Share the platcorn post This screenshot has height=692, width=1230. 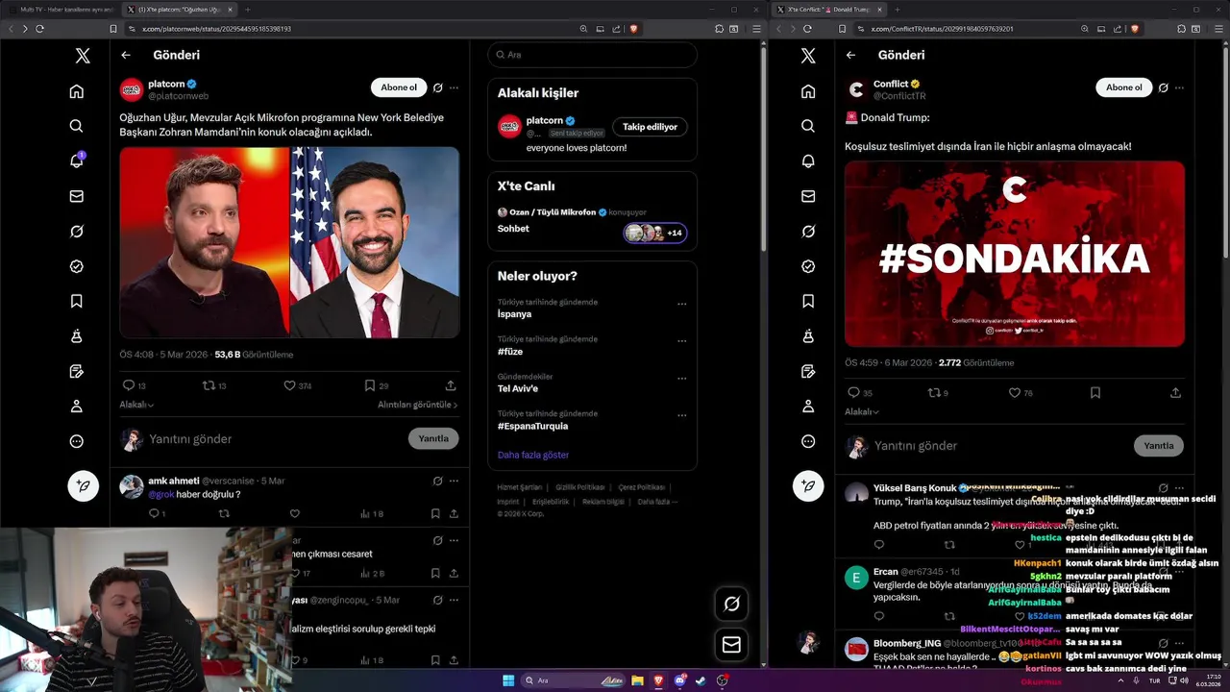(451, 385)
